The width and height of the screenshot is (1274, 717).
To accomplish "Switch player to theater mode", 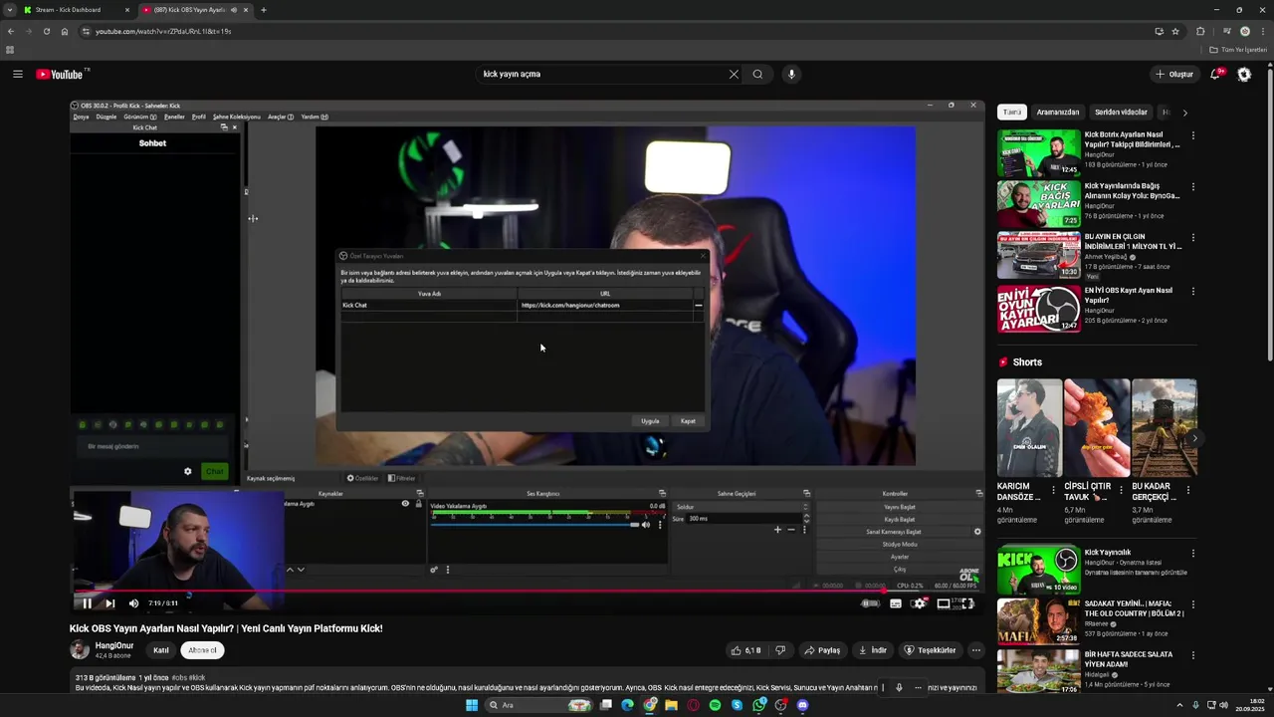I will [943, 602].
